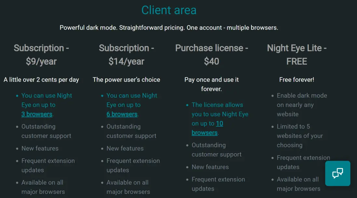Click the "Powerful dark mode" tagline text

click(x=169, y=28)
